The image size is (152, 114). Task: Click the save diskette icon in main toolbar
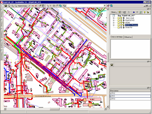pos(6,6)
